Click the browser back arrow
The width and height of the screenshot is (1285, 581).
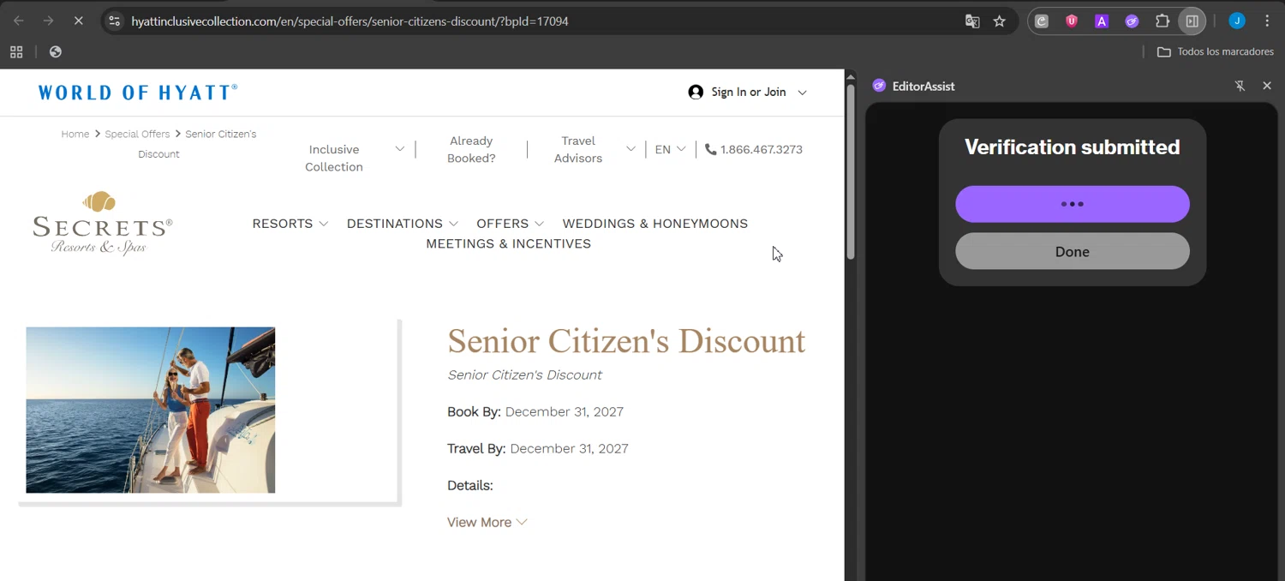pos(19,21)
